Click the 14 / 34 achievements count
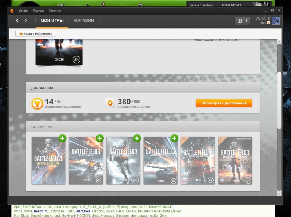Viewport: 291px width, 217px height. [x=53, y=102]
